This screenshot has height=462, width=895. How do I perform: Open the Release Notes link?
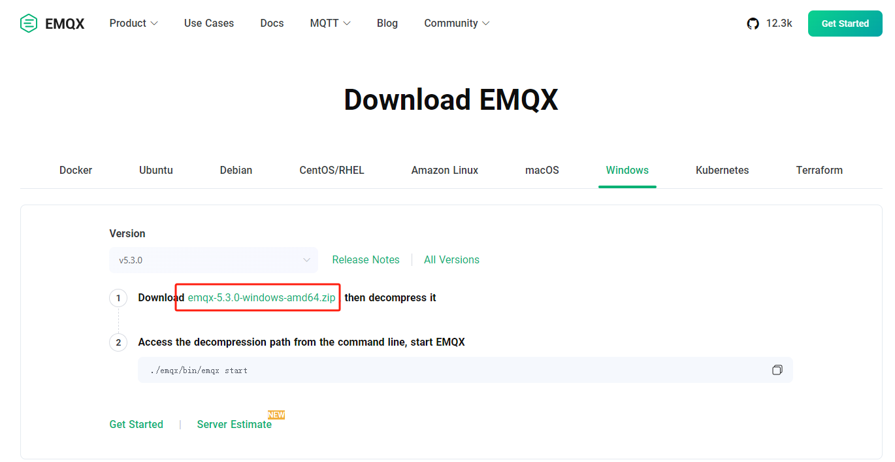point(366,259)
